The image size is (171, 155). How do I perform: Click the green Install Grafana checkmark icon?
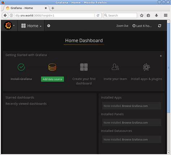tap(21, 67)
